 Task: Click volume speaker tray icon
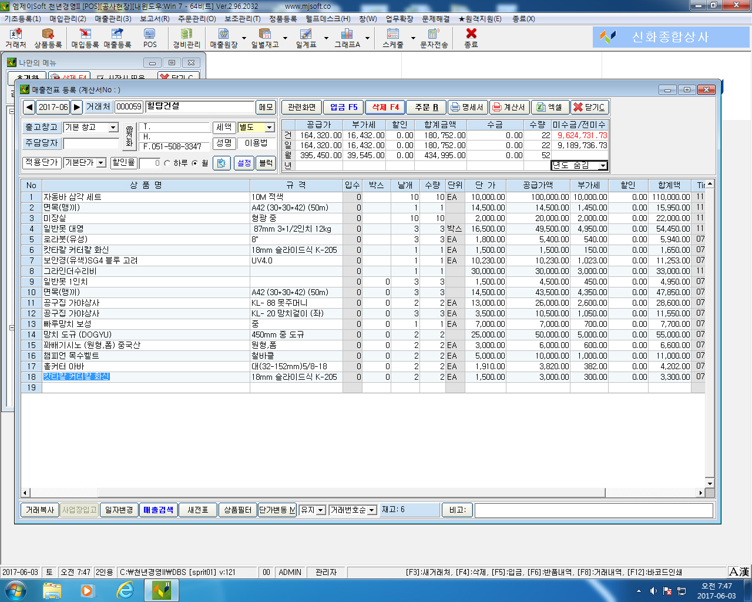coord(653,591)
